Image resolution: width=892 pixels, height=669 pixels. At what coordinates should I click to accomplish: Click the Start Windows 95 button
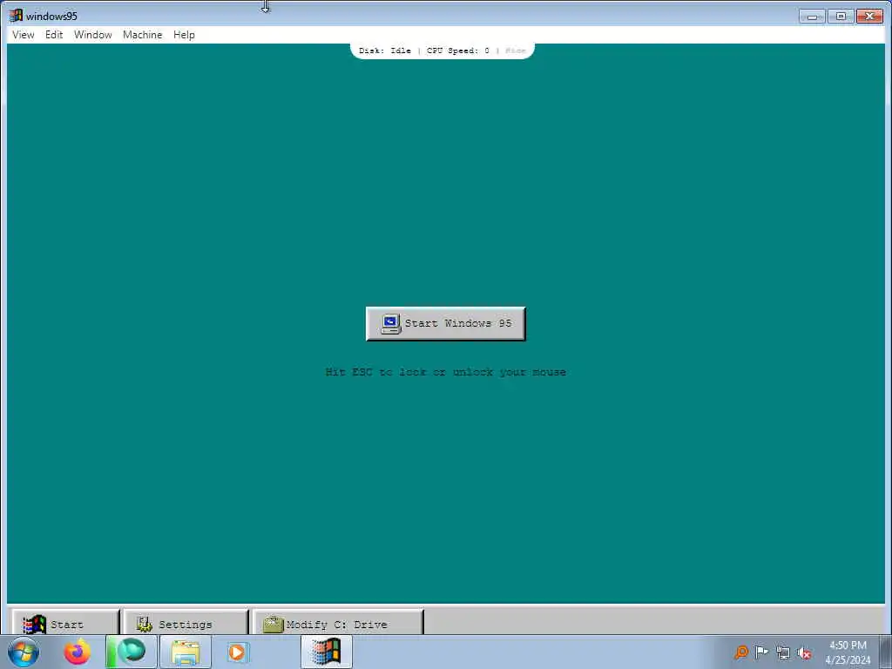pos(445,324)
